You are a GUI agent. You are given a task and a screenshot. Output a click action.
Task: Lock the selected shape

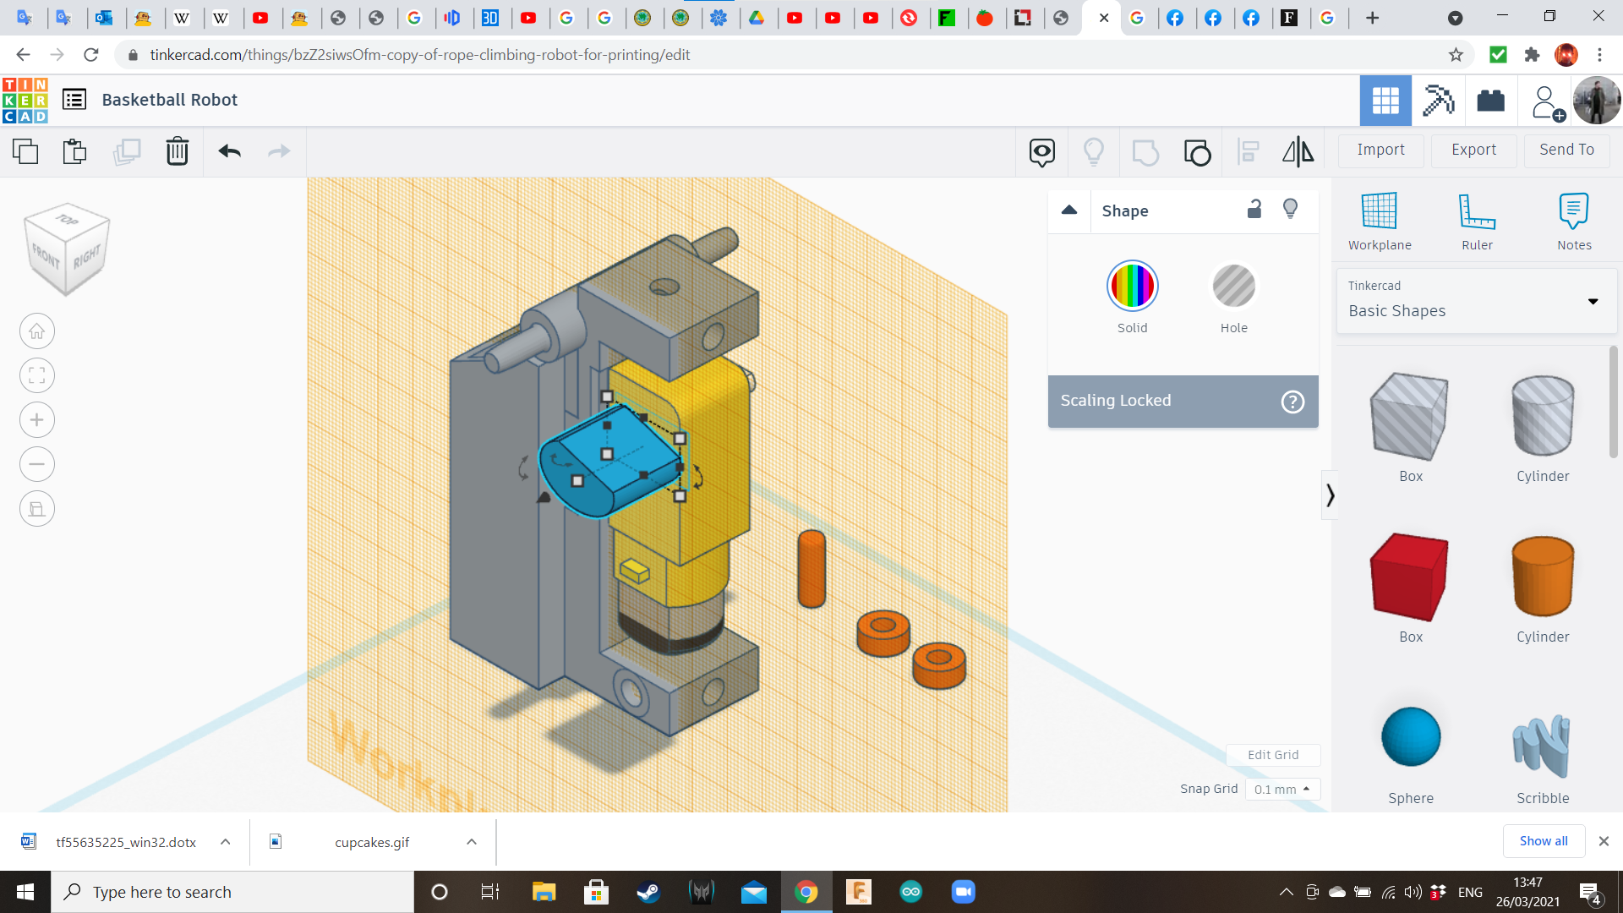(1254, 208)
